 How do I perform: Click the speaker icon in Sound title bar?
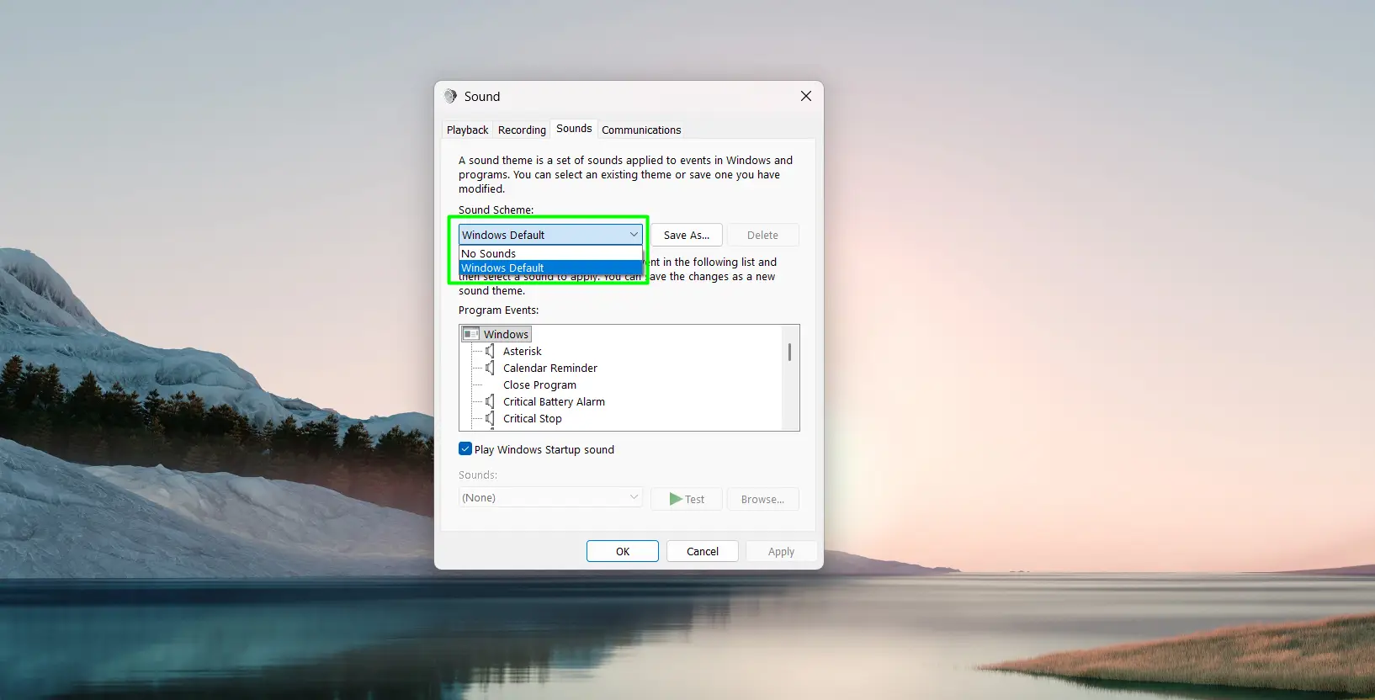pos(450,96)
